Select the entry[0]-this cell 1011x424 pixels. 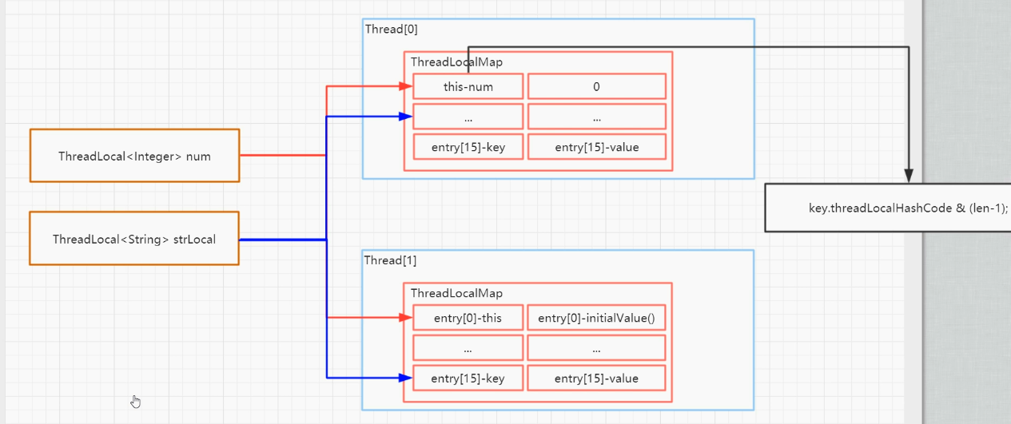click(x=468, y=318)
